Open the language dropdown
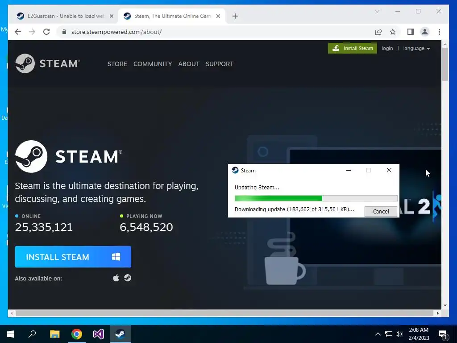Viewport: 457px width, 343px height. [x=416, y=48]
